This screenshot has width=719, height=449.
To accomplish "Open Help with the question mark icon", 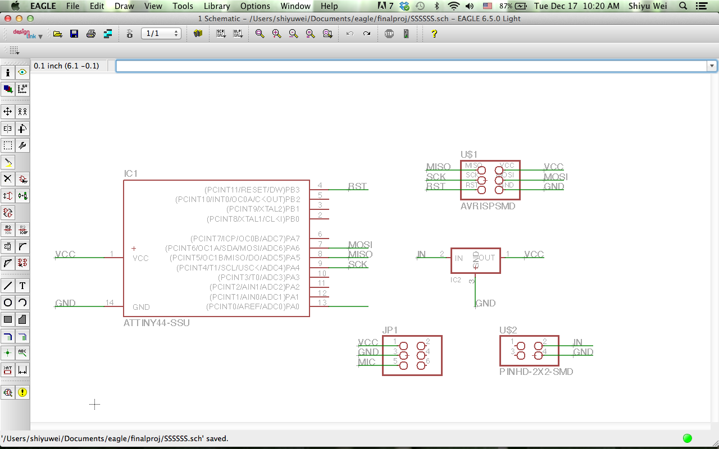I will [x=434, y=34].
